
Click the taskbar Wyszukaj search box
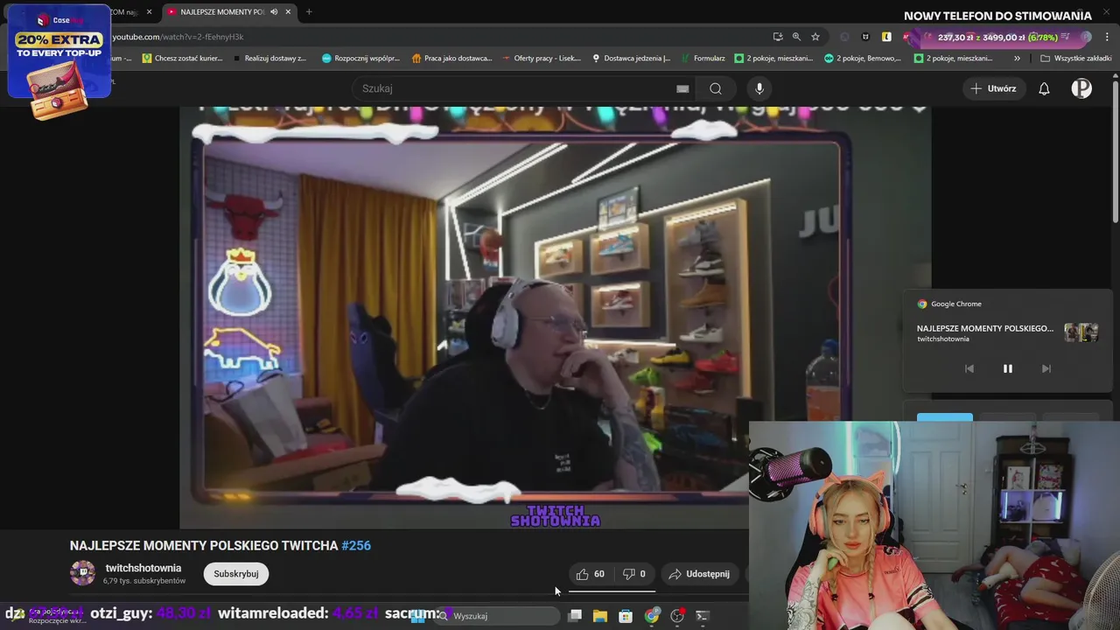coord(497,616)
